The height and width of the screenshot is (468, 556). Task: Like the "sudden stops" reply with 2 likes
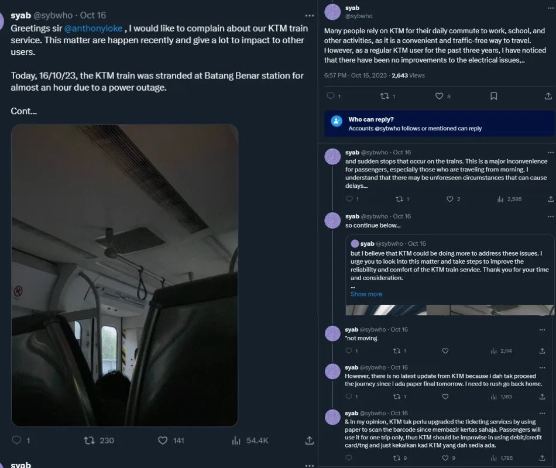point(450,199)
